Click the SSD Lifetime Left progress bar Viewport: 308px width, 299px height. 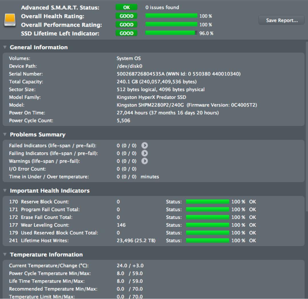pos(171,33)
